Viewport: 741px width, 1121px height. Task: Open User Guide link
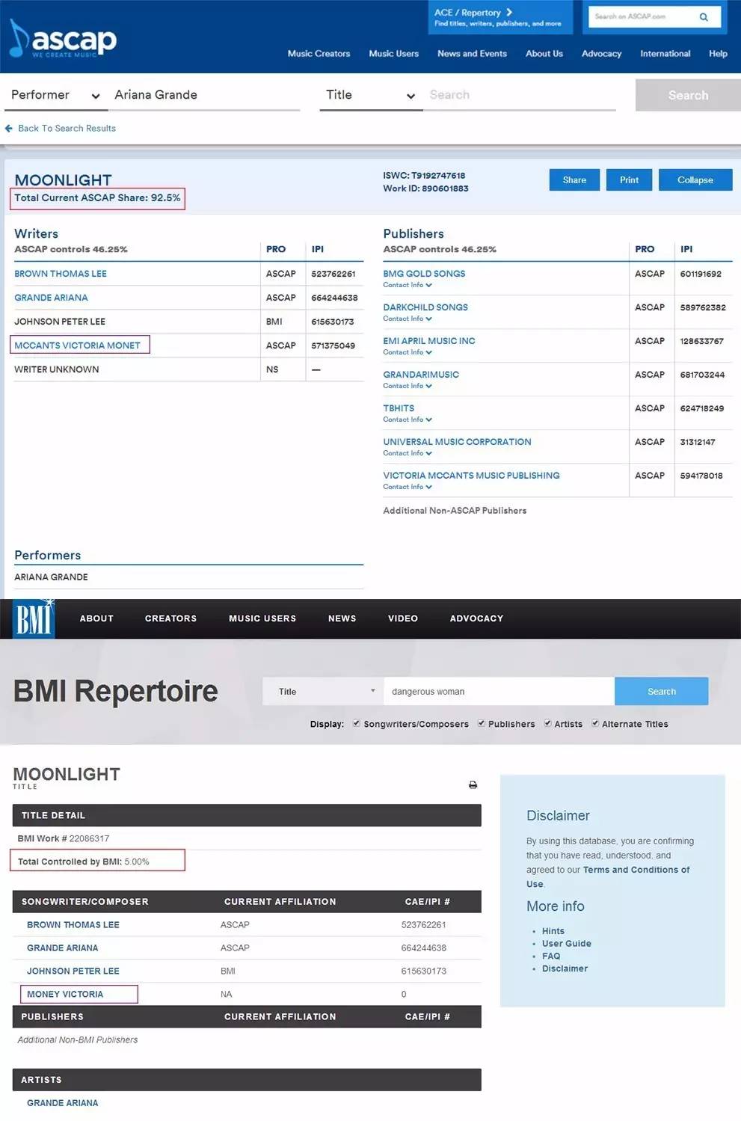[x=567, y=944]
